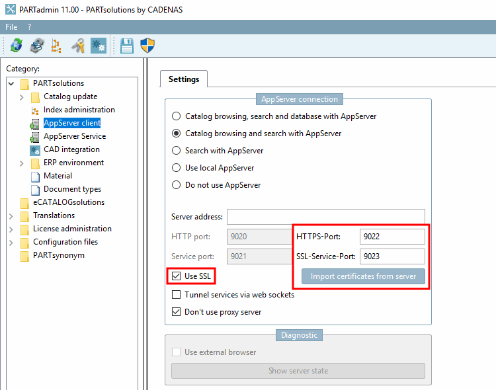496x390 pixels.
Task: Select Catalog browsing, search and database radio
Action: pyautogui.click(x=176, y=116)
